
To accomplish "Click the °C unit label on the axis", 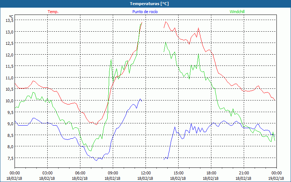I will [11, 16].
